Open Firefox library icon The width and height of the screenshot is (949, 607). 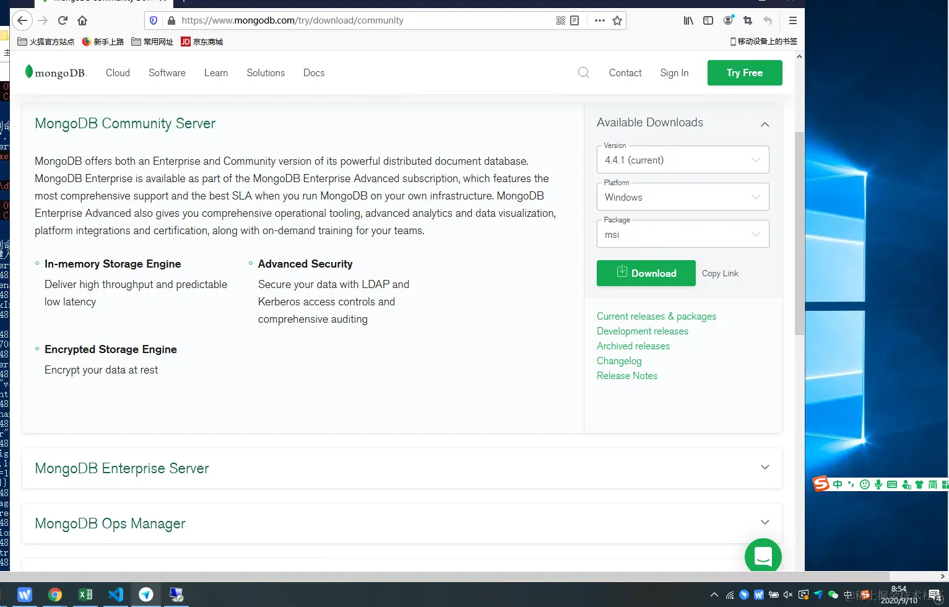point(688,20)
